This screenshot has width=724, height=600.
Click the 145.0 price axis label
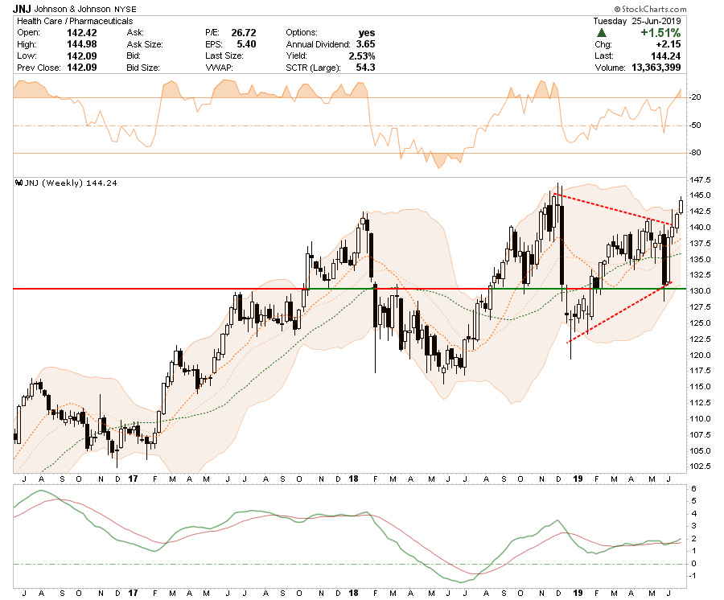(700, 195)
